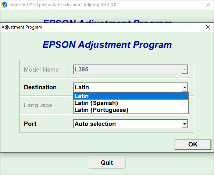214x175 pixels.
Task: Choose Latin (Spanish) from the destination list
Action: [x=131, y=103]
